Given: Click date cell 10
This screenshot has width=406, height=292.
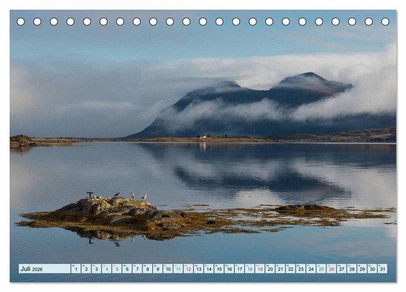Looking at the screenshot, I should pyautogui.click(x=168, y=269).
